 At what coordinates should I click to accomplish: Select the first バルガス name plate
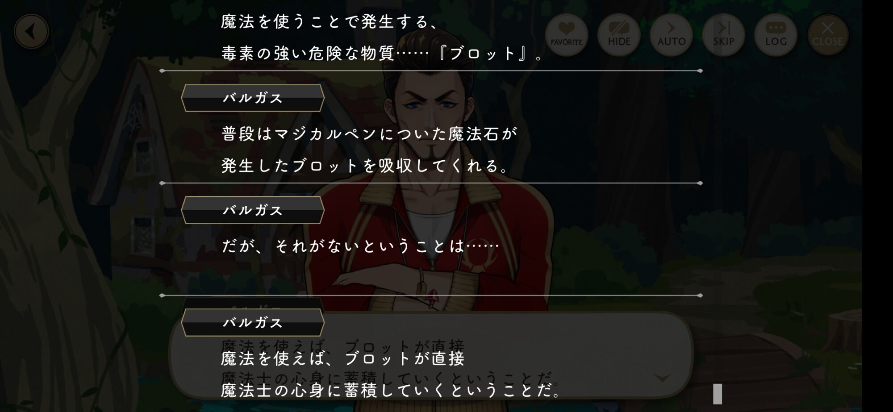(x=253, y=98)
